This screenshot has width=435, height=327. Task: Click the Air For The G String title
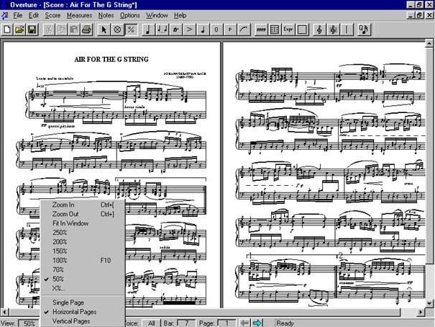pos(111,60)
